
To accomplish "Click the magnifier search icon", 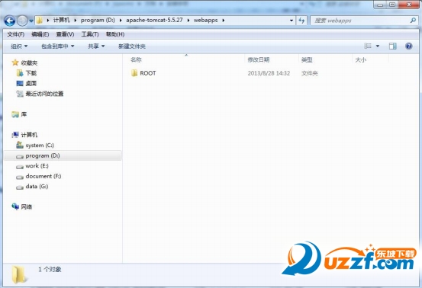I will 413,20.
